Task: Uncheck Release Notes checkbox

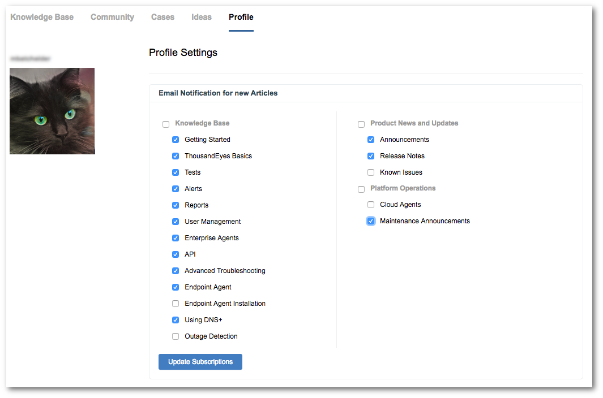Action: [x=371, y=156]
